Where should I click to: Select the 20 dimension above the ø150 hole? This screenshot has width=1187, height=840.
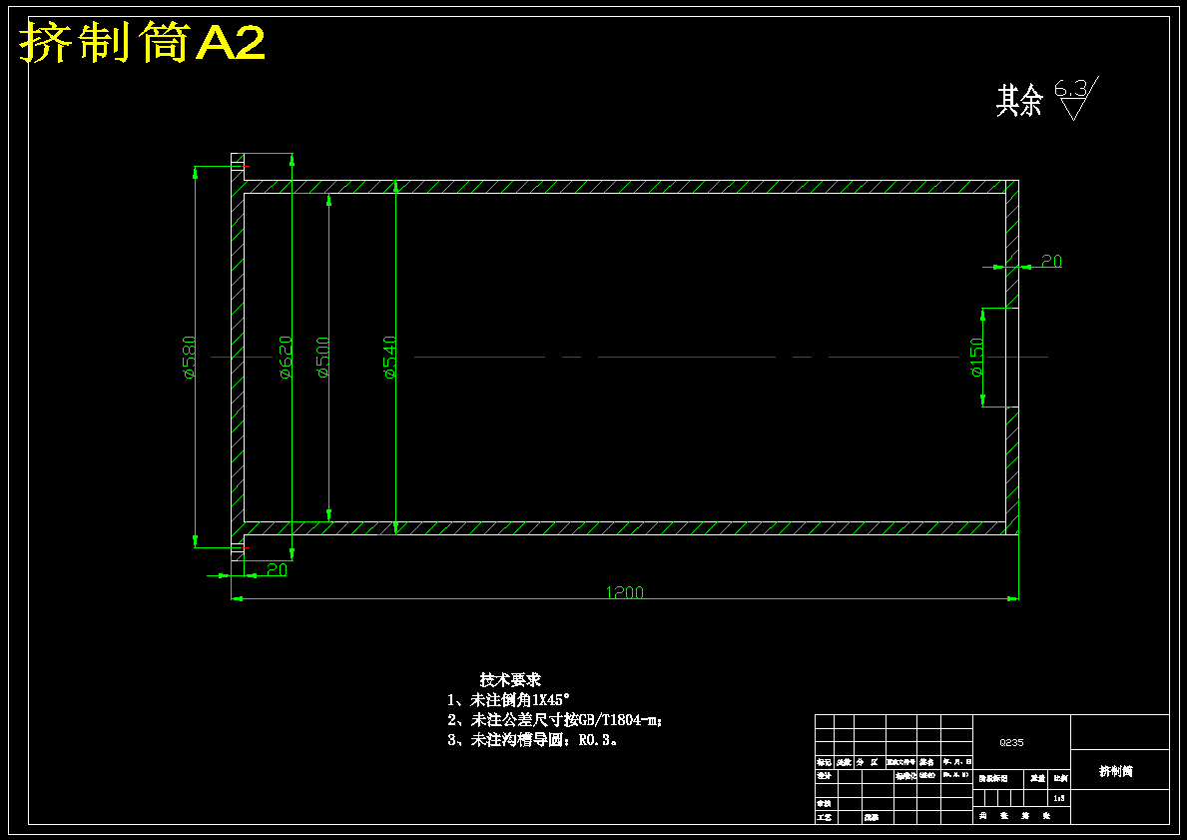pyautogui.click(x=1051, y=262)
